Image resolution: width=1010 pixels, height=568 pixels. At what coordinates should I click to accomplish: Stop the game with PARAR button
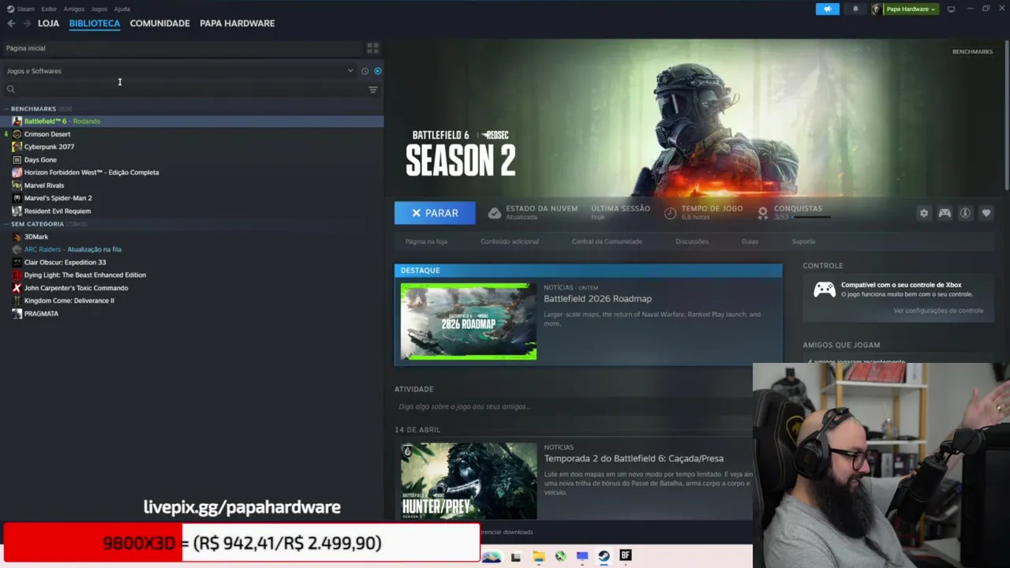(435, 213)
